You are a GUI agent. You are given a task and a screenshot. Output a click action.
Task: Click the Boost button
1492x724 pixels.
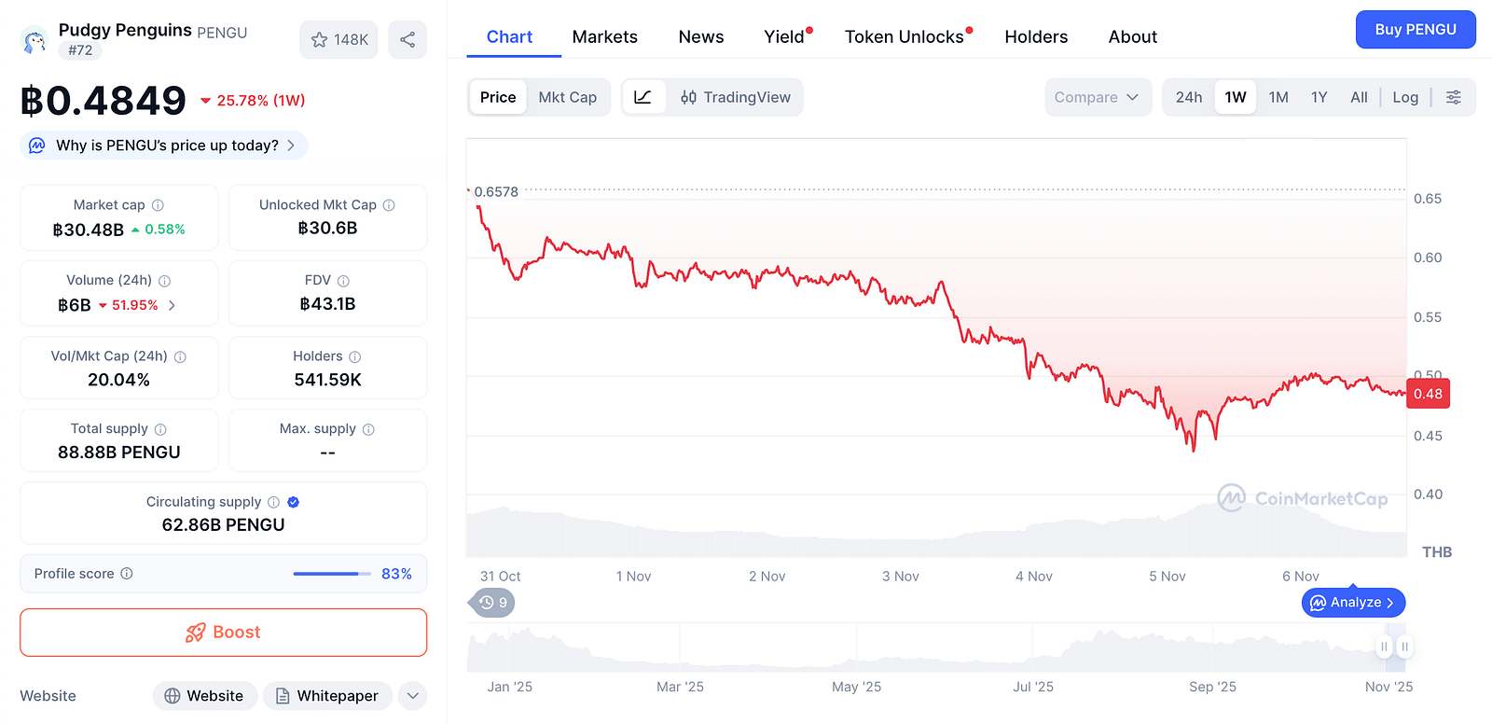[224, 633]
